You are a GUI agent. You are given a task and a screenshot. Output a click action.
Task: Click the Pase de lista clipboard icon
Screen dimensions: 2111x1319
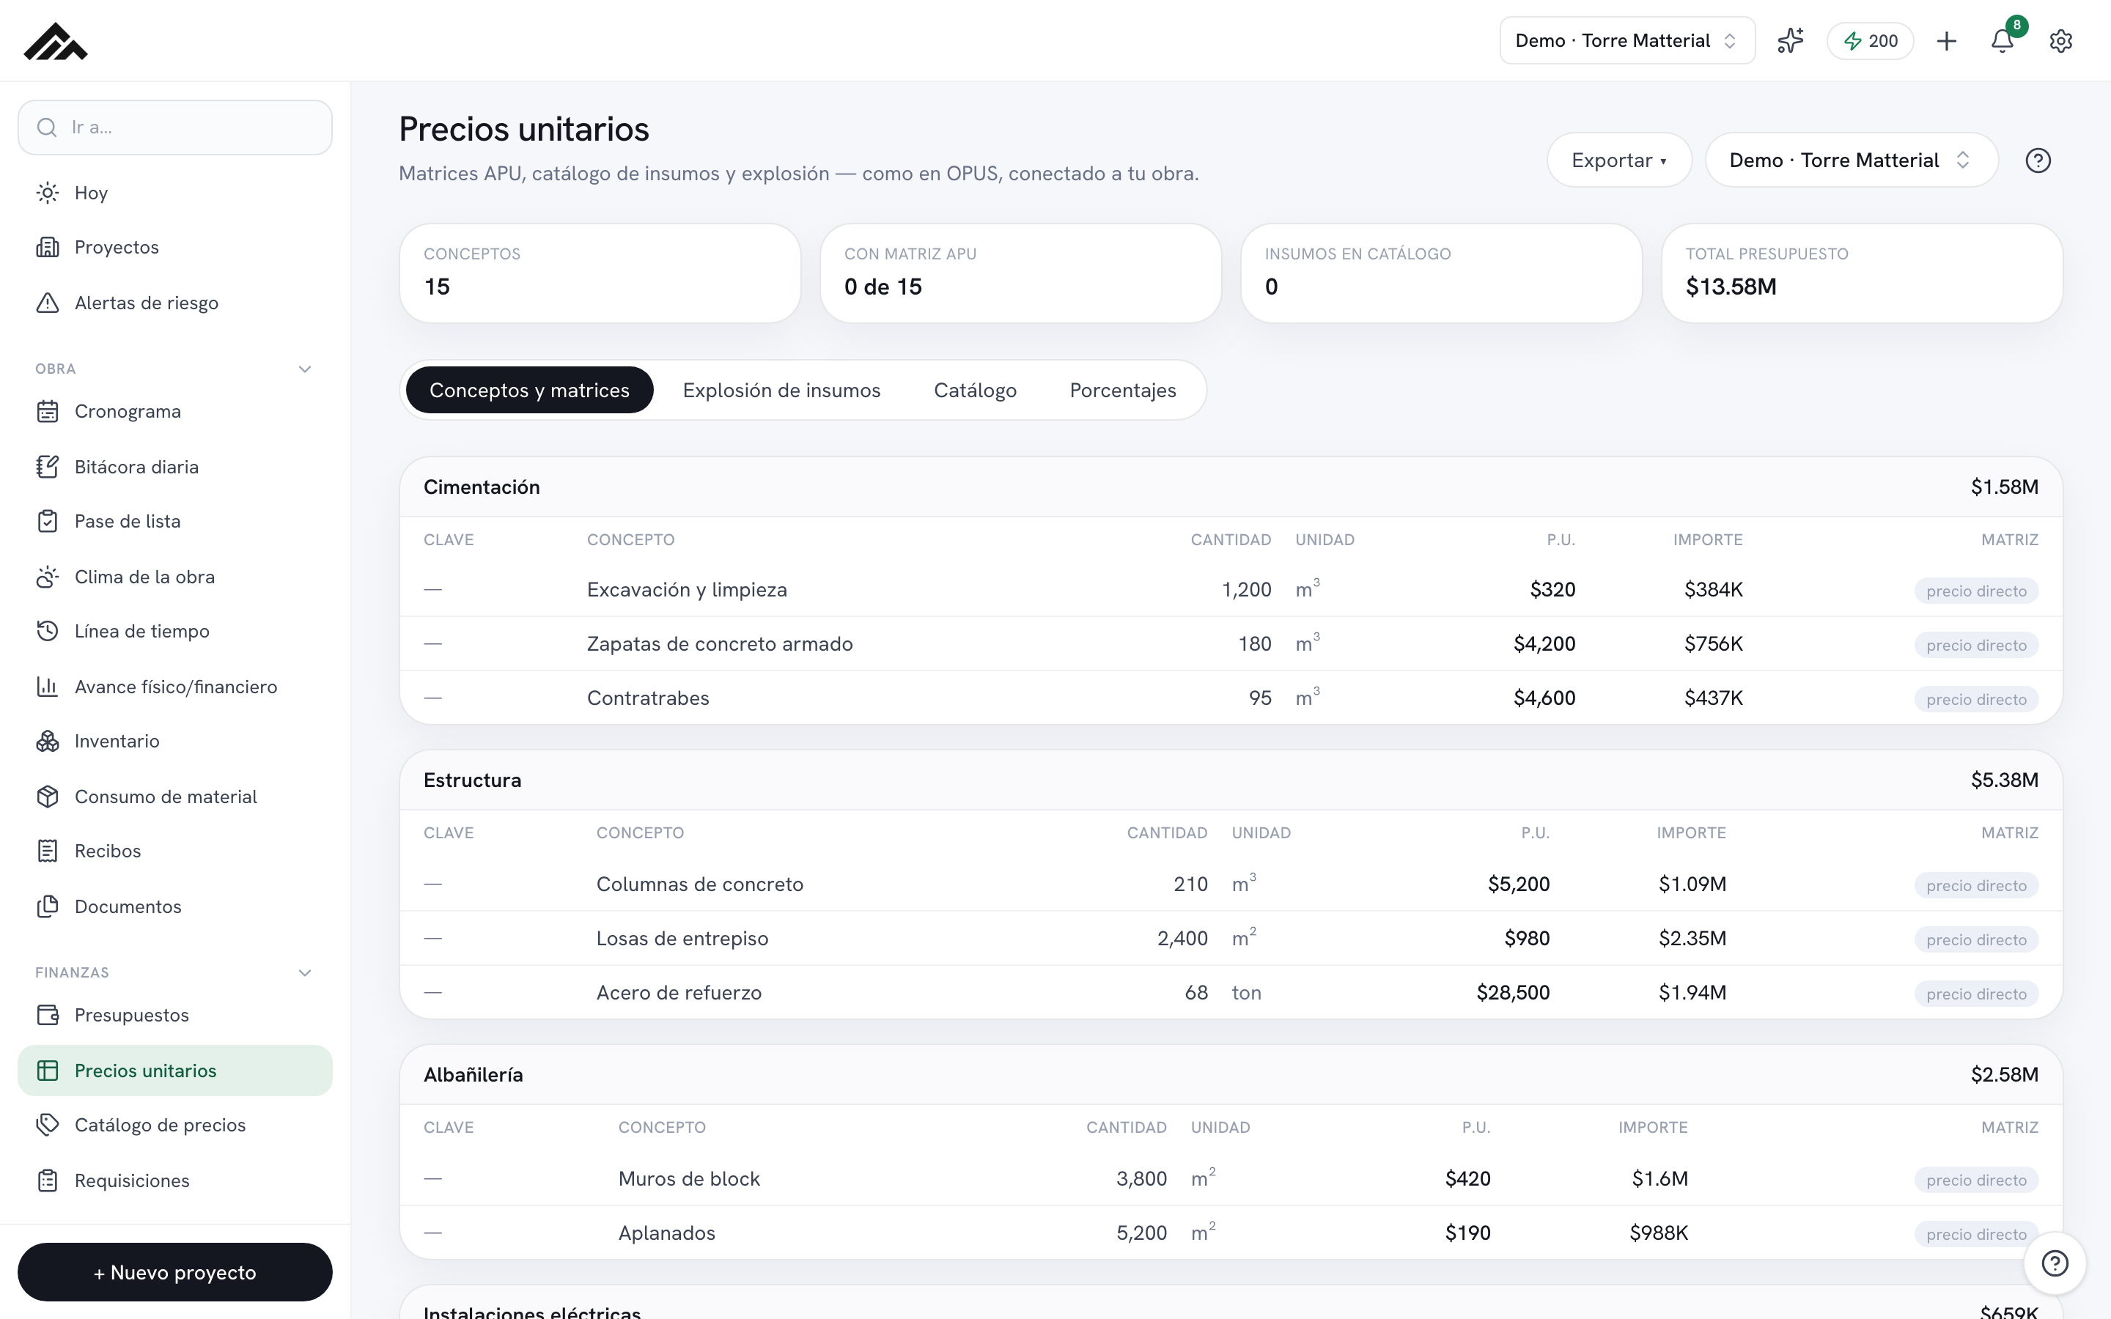[x=48, y=521]
